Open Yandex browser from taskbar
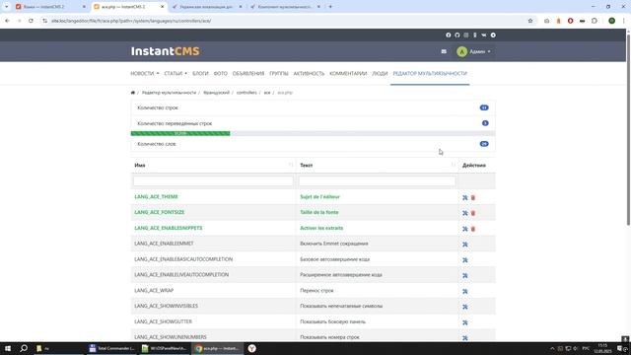 pos(252,348)
